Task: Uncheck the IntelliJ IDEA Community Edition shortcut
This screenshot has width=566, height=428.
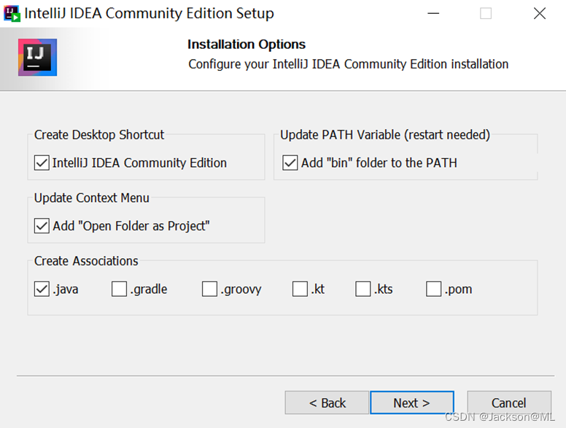Action: coord(42,163)
